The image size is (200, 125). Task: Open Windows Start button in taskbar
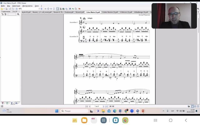pyautogui.click(x=57, y=111)
